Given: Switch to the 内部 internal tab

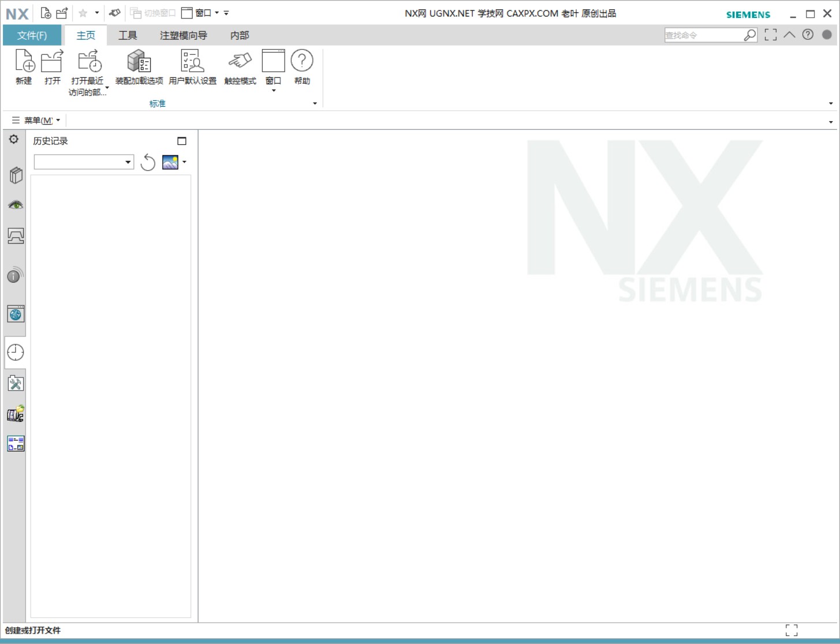Looking at the screenshot, I should click(240, 35).
